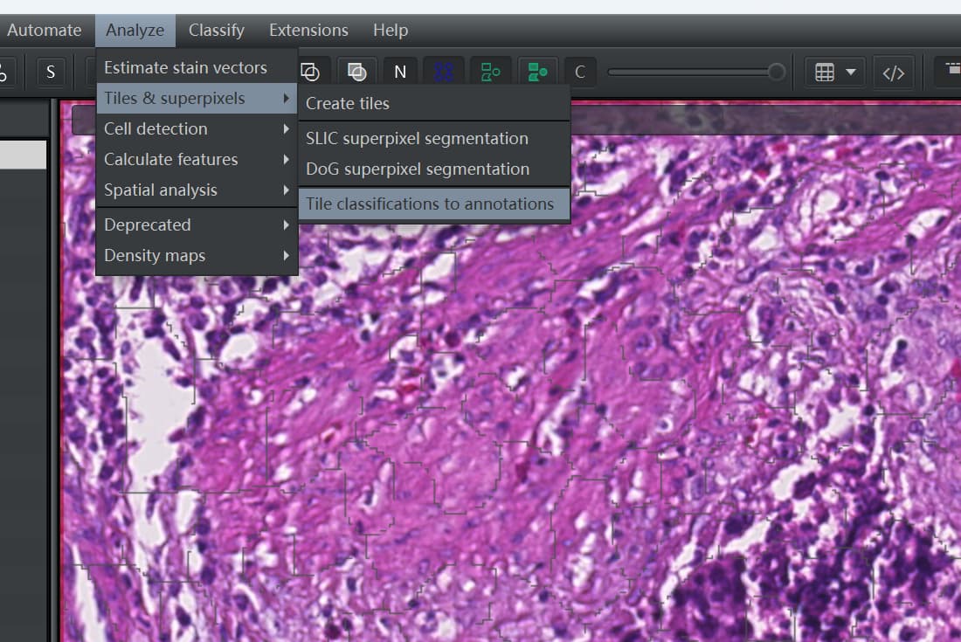
Task: Open the Extensions menu
Action: coord(308,30)
